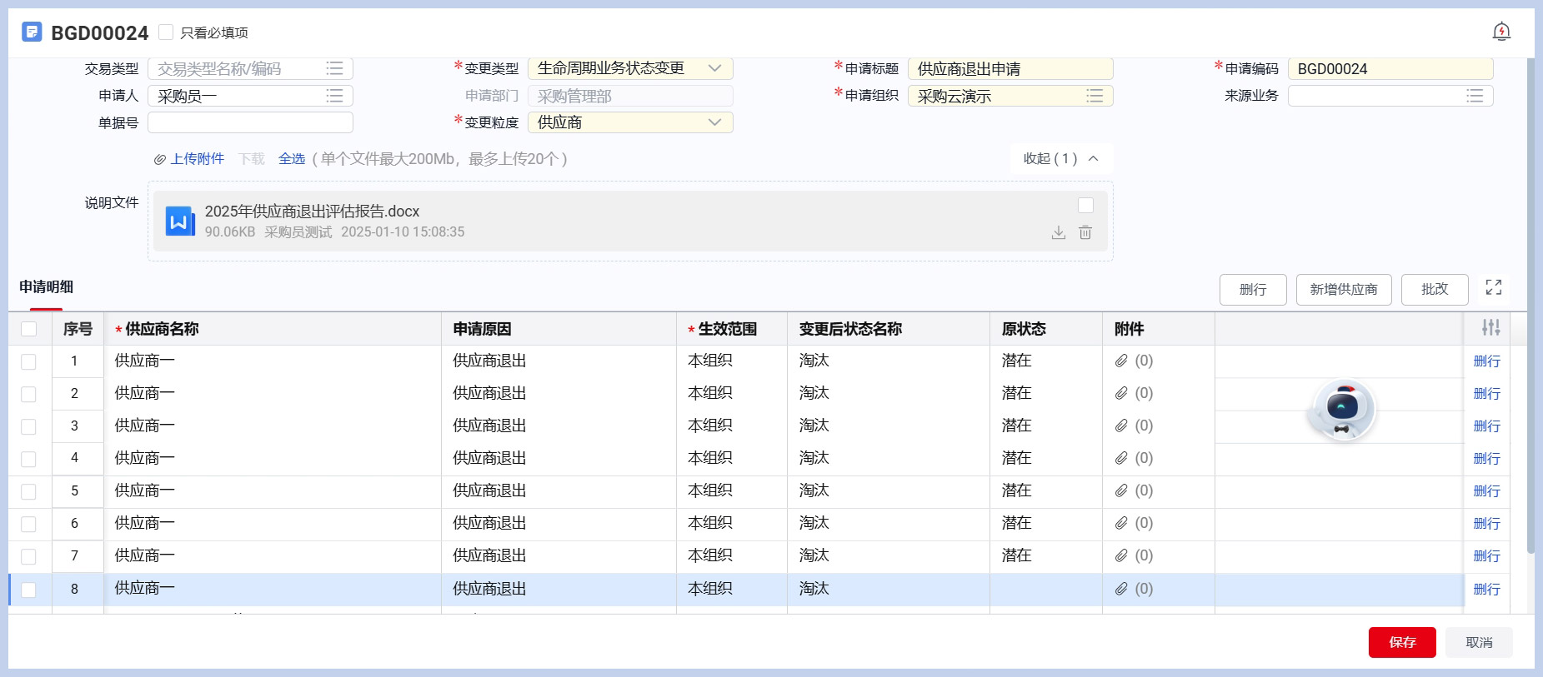Click the 上传附件 link
This screenshot has width=1543, height=677.
pos(197,158)
